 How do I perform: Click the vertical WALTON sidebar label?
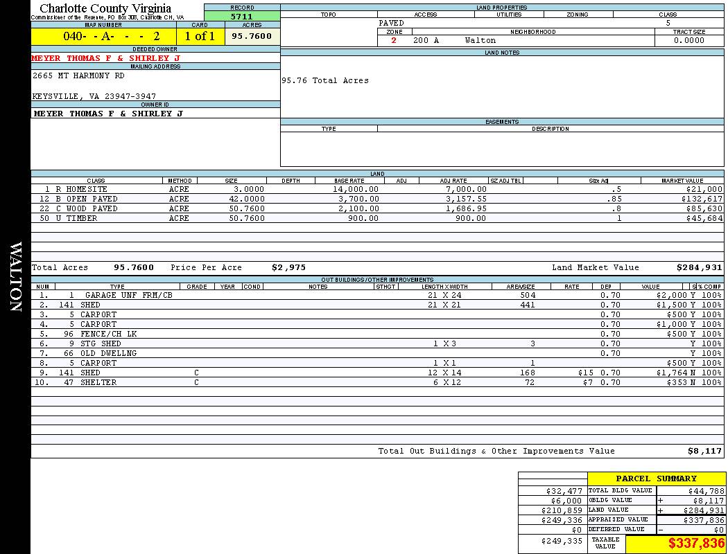(15, 277)
